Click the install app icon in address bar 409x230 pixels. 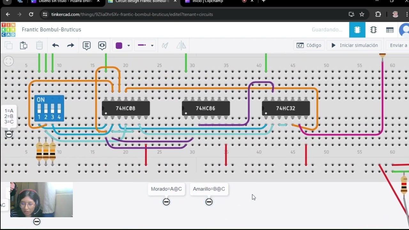[351, 14]
